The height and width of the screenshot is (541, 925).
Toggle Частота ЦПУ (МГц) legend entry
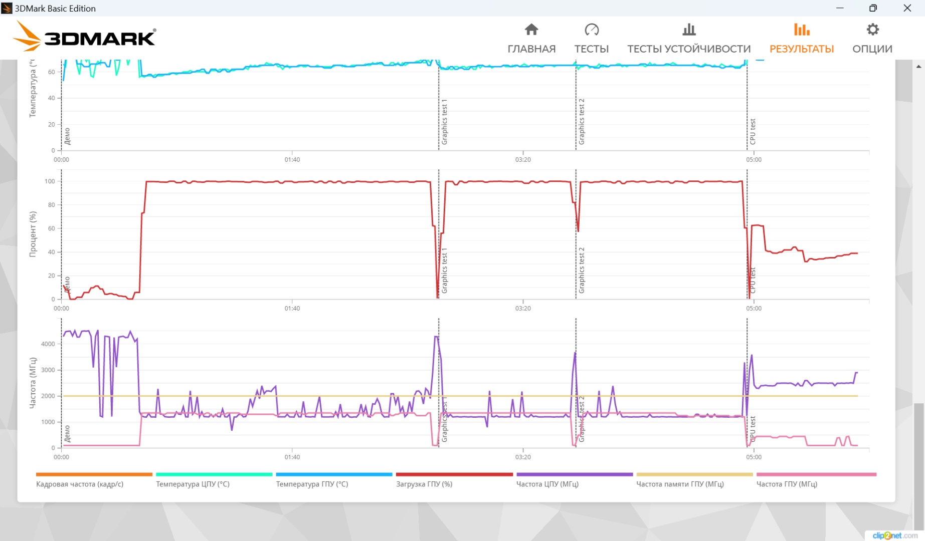[x=547, y=484]
